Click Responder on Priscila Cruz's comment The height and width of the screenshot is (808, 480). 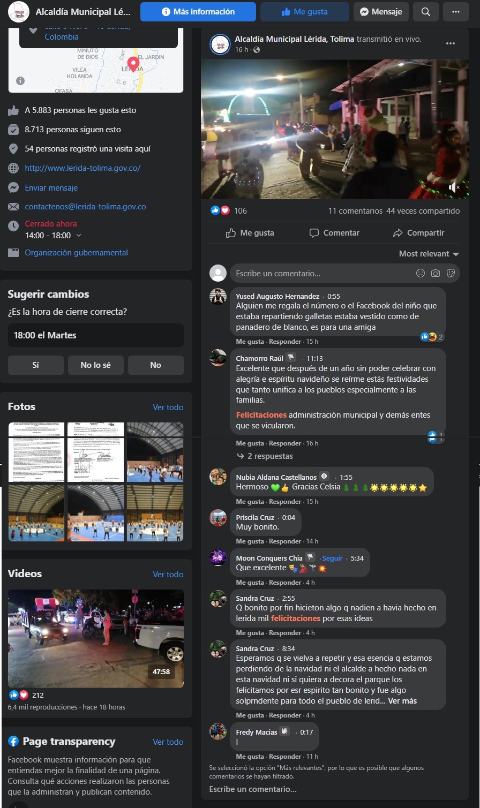pyautogui.click(x=285, y=541)
